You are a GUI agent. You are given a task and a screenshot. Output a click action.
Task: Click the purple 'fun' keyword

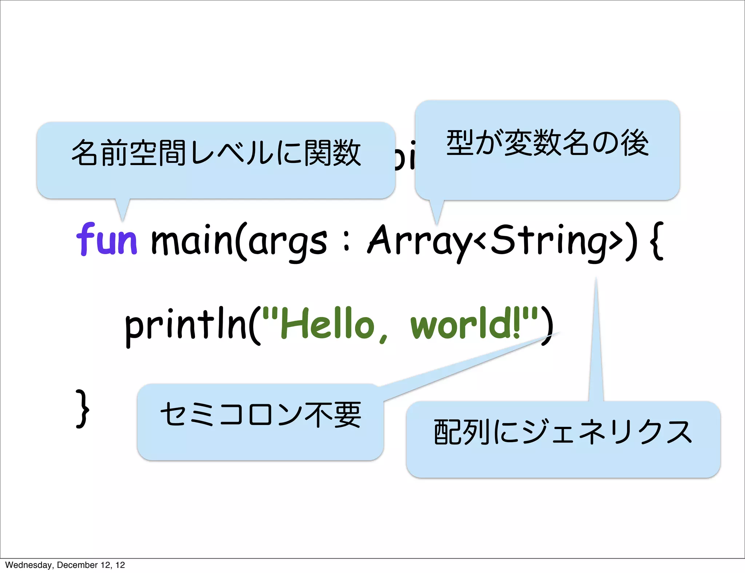pyautogui.click(x=107, y=239)
